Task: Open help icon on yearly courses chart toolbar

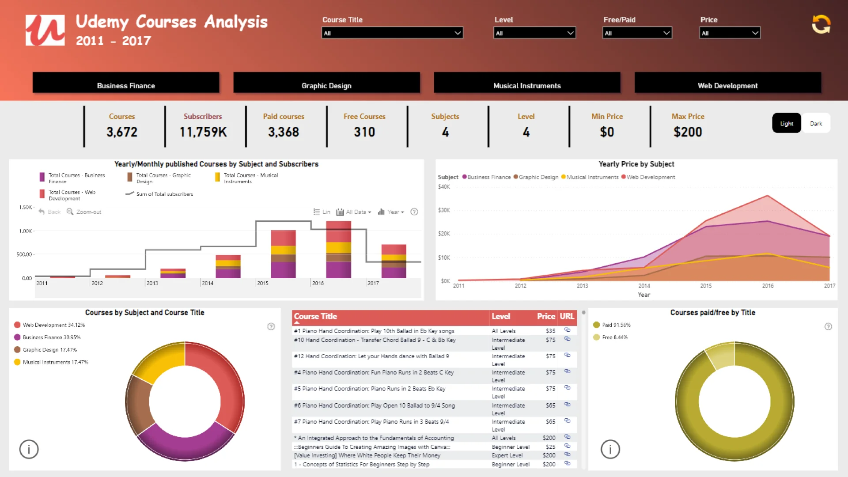Action: [x=414, y=212]
